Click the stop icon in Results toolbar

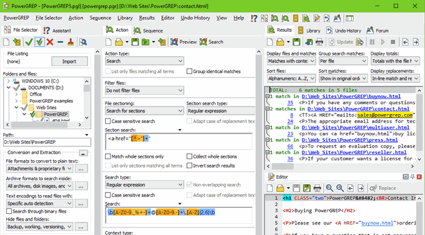point(392,42)
